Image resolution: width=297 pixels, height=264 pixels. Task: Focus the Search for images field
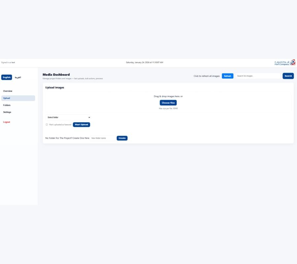click(257, 76)
